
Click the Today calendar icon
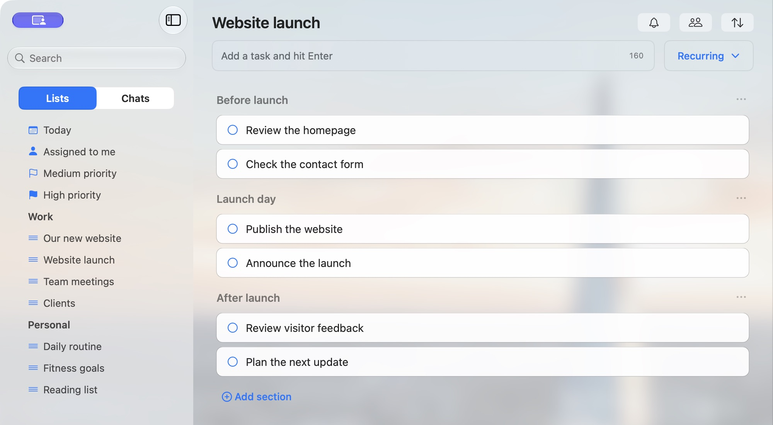tap(33, 130)
